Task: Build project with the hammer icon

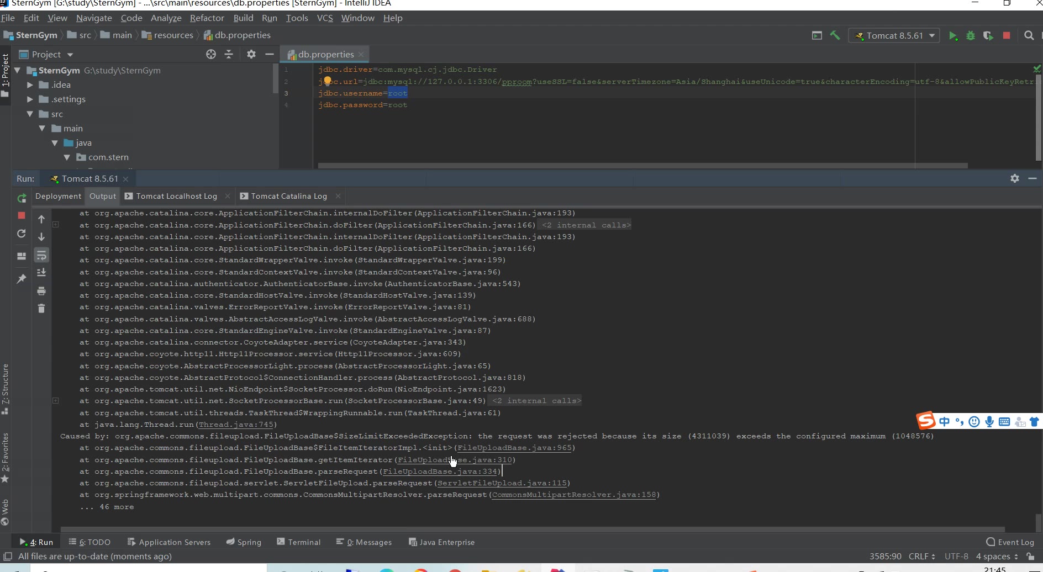Action: click(835, 35)
